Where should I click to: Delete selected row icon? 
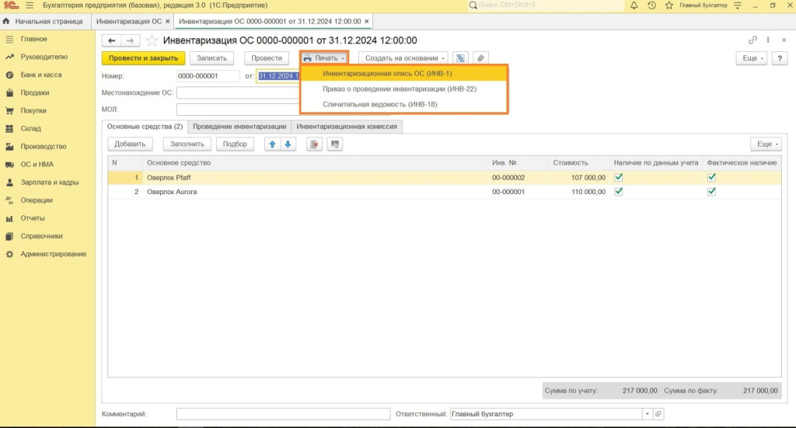pos(314,144)
